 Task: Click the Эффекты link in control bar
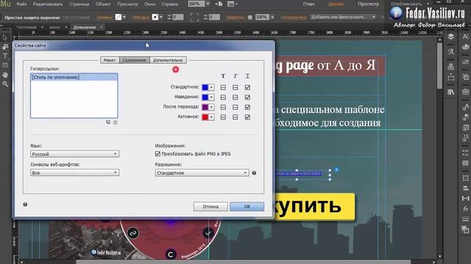(235, 18)
